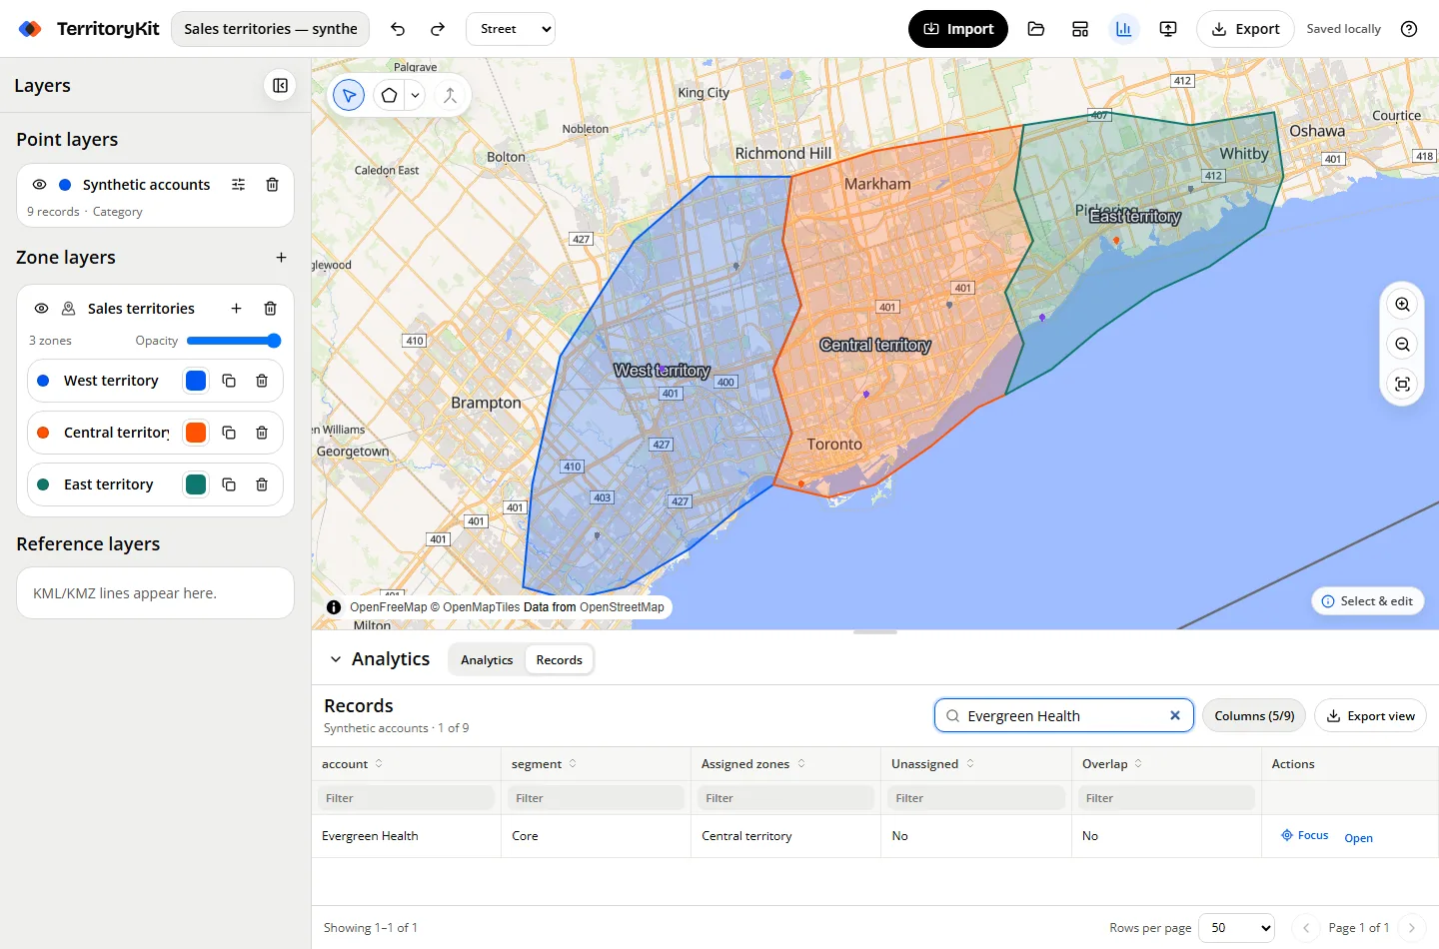Toggle visibility of Sales territories layer
Viewport: 1439px width, 949px height.
(x=42, y=309)
